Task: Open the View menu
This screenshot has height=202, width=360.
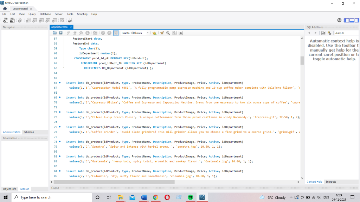Action: 21,14
